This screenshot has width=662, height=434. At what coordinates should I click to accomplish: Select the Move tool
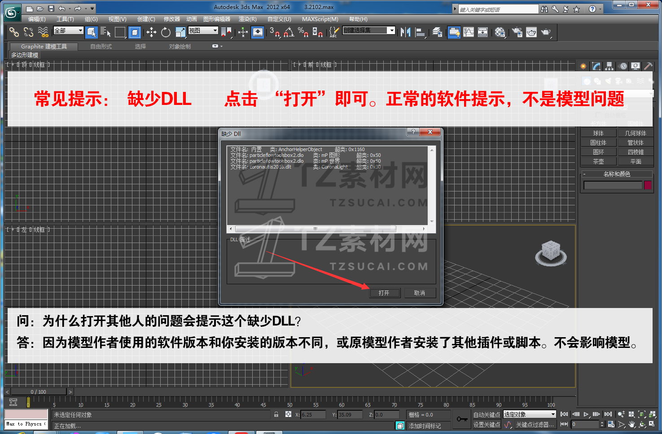pyautogui.click(x=151, y=32)
